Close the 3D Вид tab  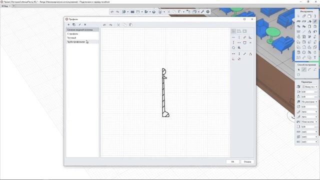click(x=10, y=6)
